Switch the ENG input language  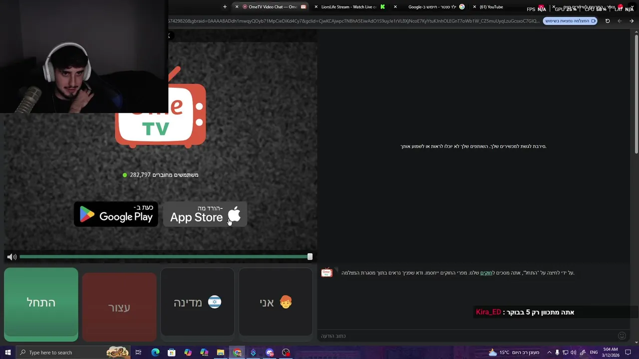coord(594,353)
